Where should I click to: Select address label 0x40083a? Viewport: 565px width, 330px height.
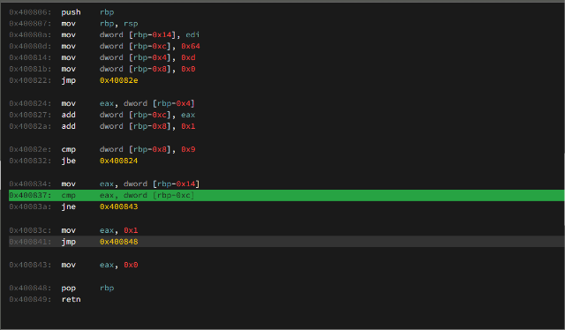pos(30,206)
